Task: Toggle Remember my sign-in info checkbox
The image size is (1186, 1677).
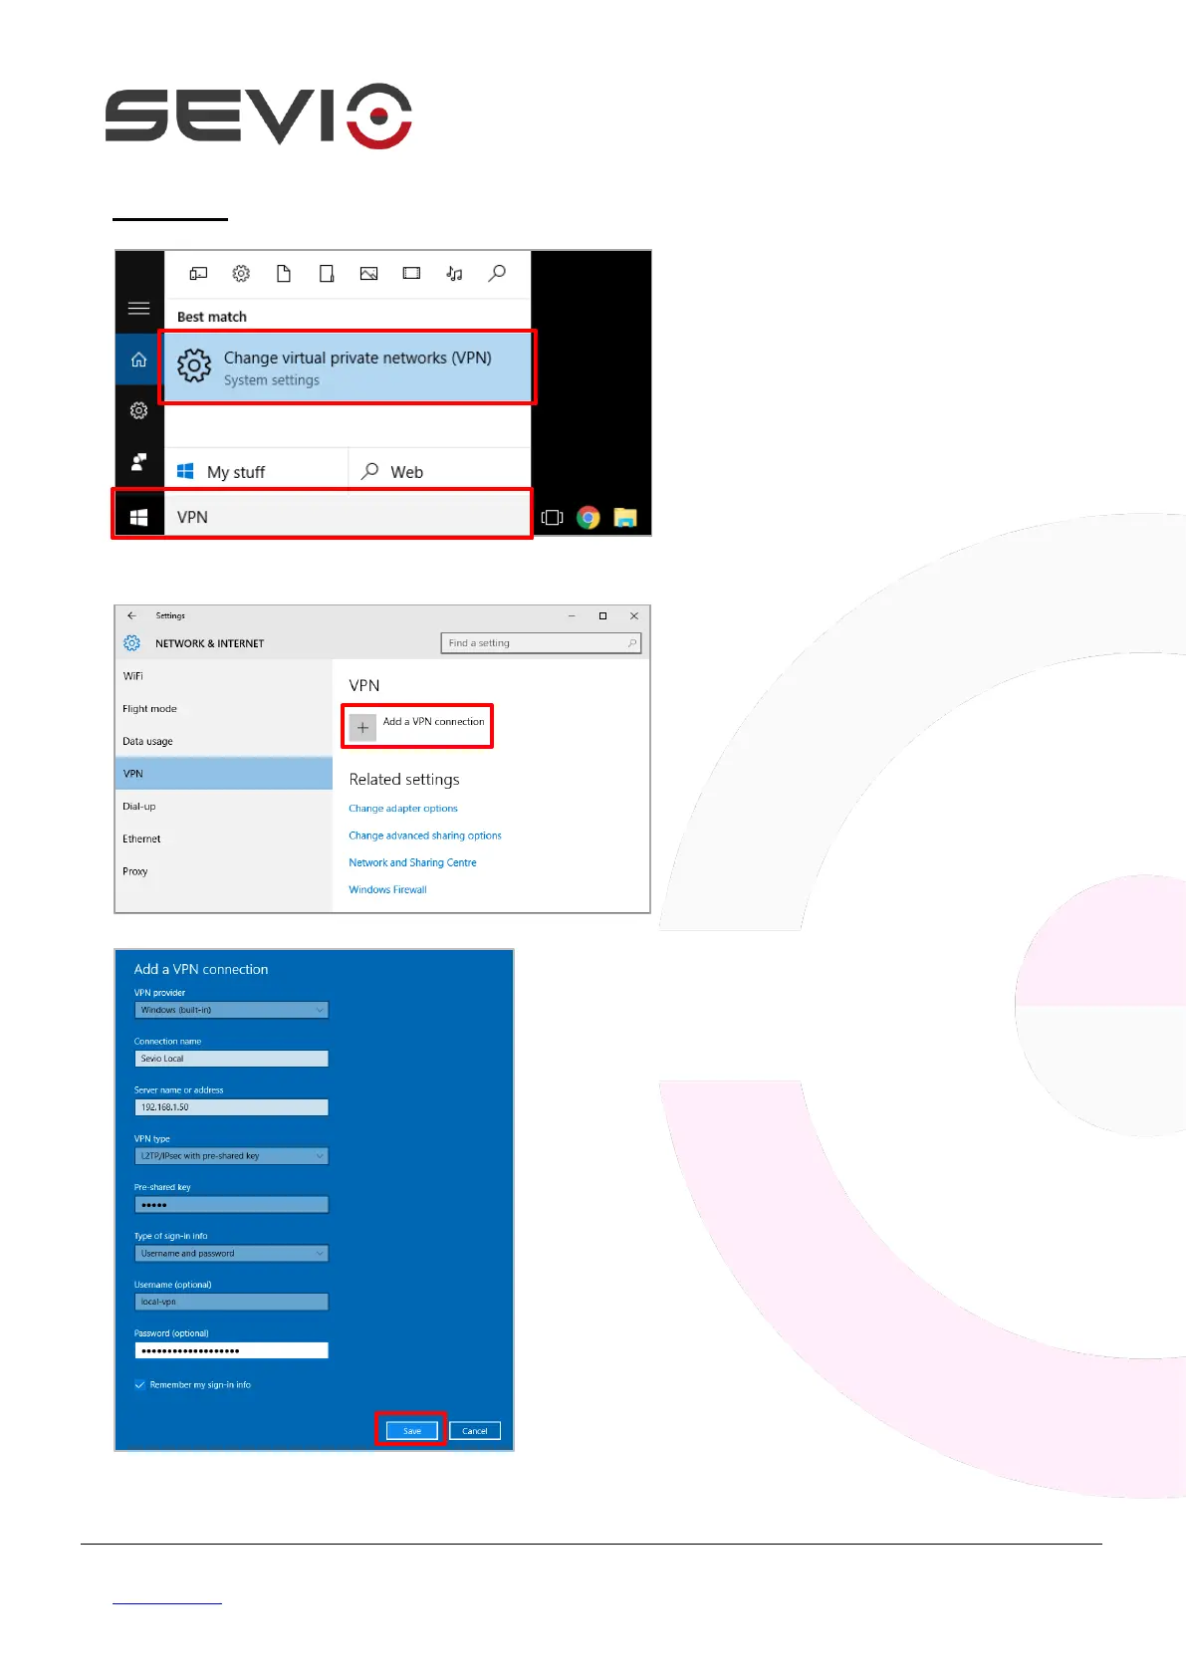Action: 140,1385
